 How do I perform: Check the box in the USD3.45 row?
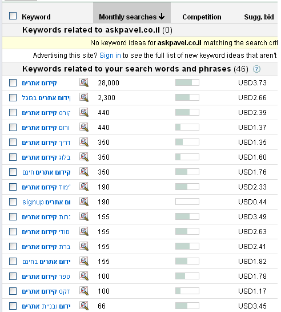coord(13,306)
